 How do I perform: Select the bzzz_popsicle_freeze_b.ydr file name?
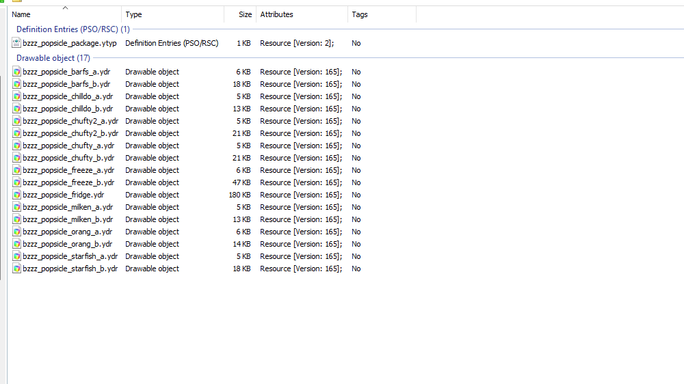coord(68,182)
